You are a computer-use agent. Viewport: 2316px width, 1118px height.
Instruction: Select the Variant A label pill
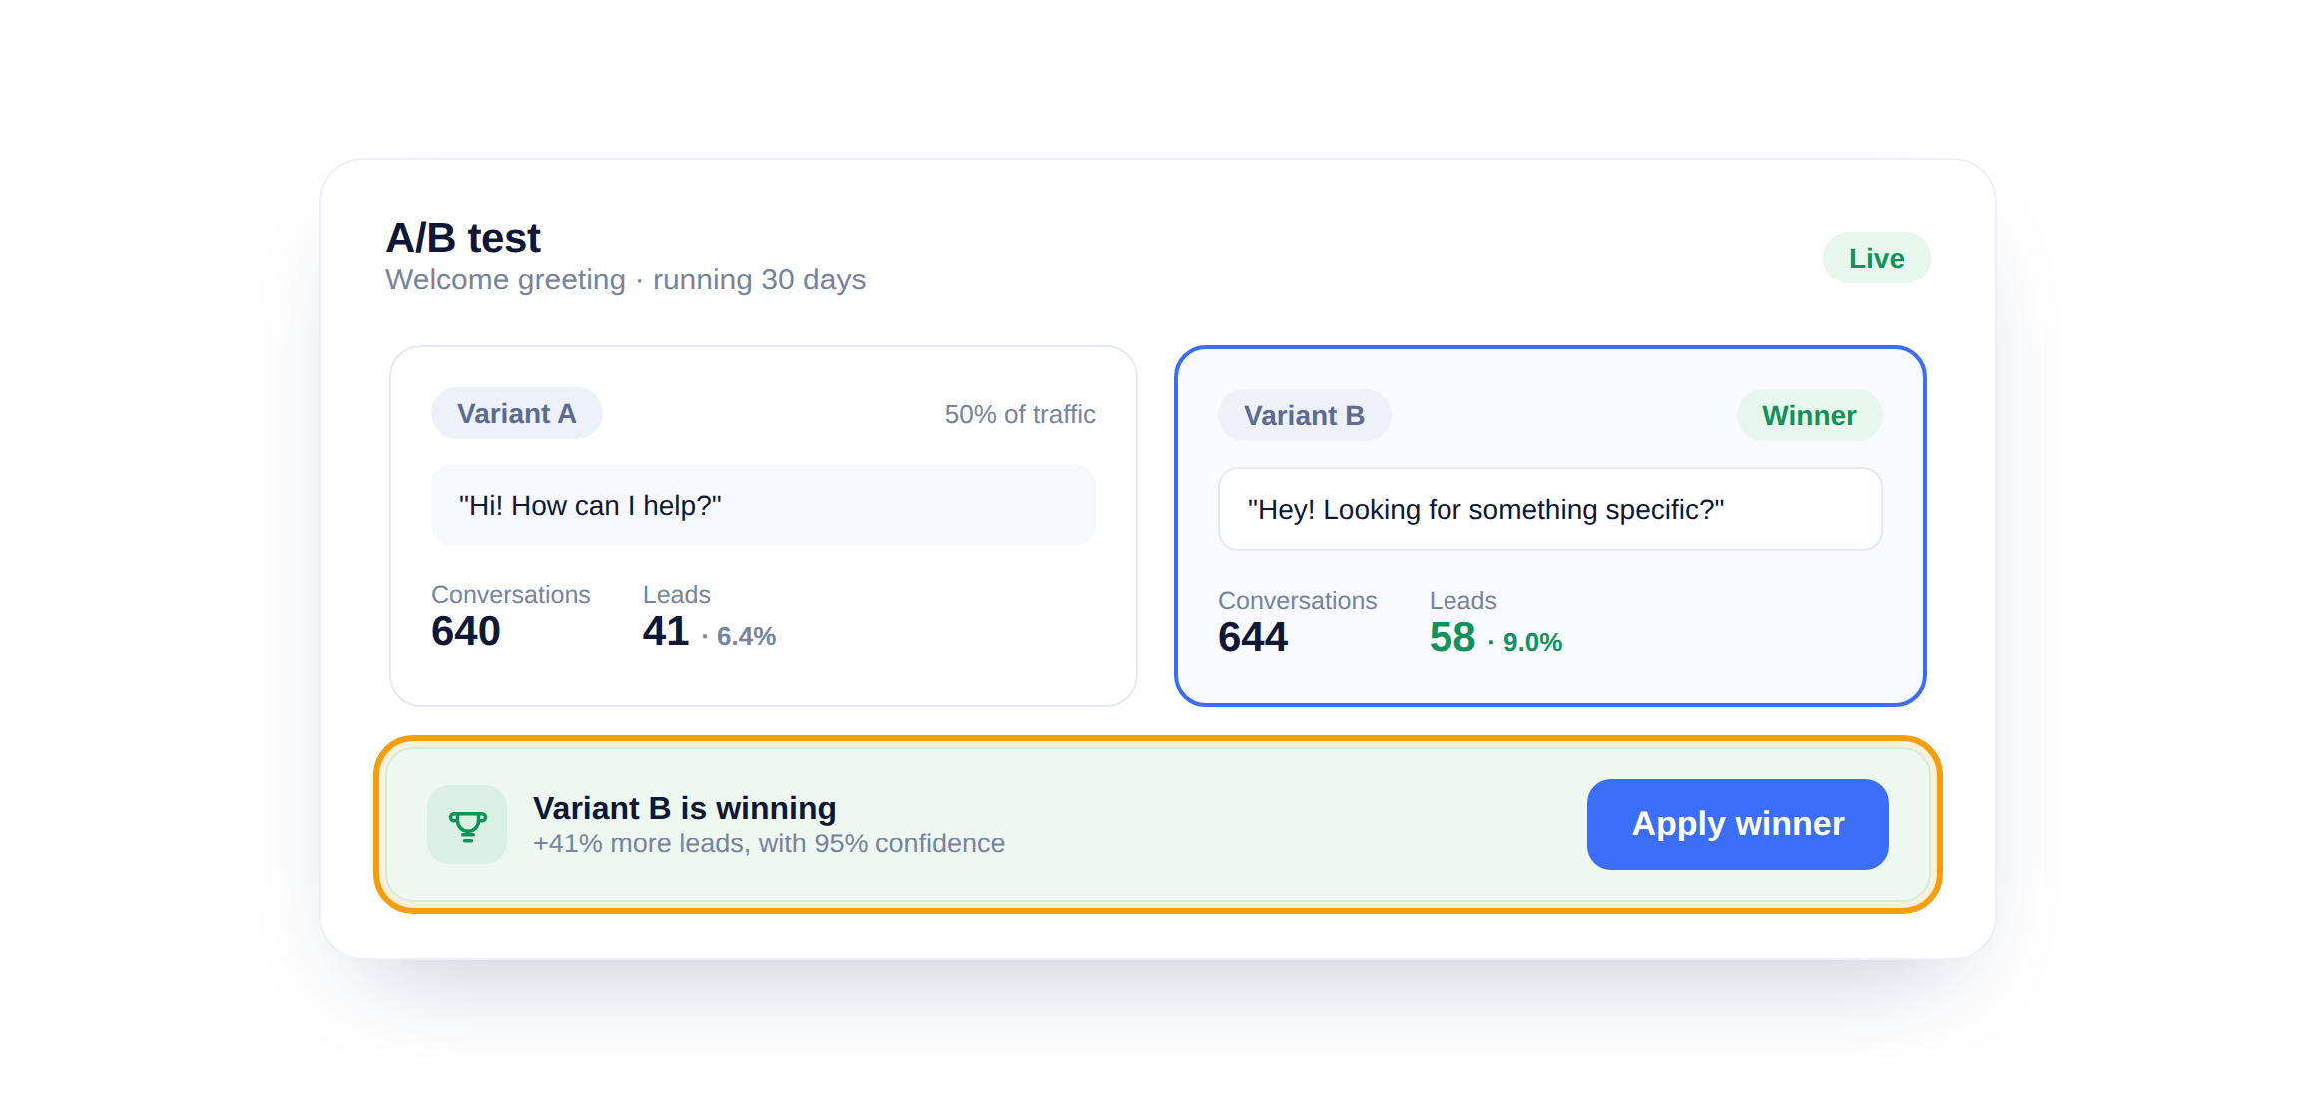coord(516,413)
